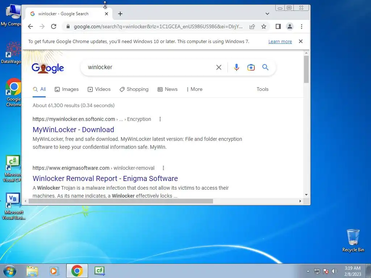Show hidden system tray icons
Viewport: 371px width, 278px height.
[x=308, y=271]
